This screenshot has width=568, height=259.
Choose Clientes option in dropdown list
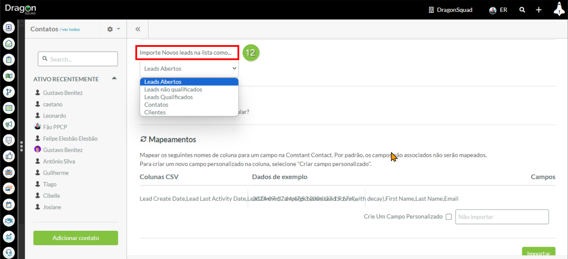coord(155,112)
